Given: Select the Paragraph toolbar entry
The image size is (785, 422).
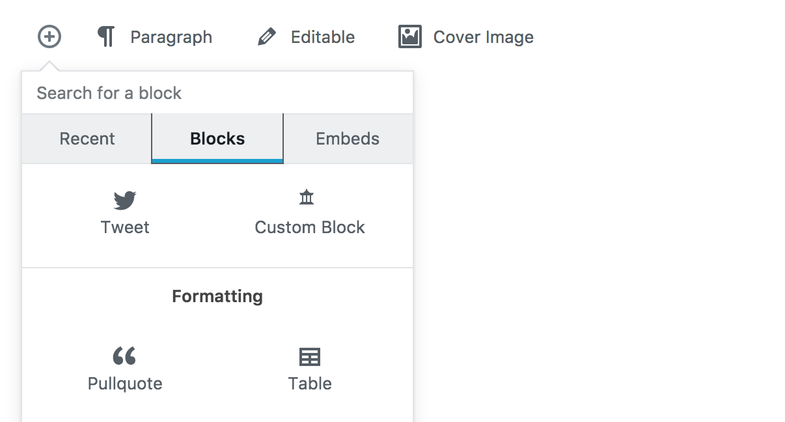Looking at the screenshot, I should click(x=171, y=36).
